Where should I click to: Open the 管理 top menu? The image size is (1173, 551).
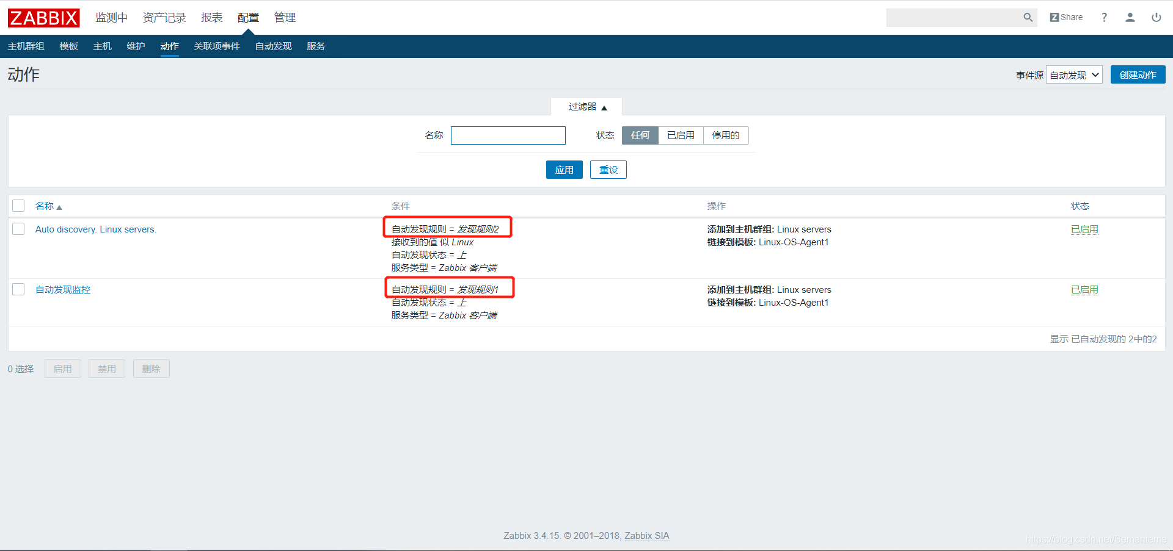pyautogui.click(x=285, y=18)
